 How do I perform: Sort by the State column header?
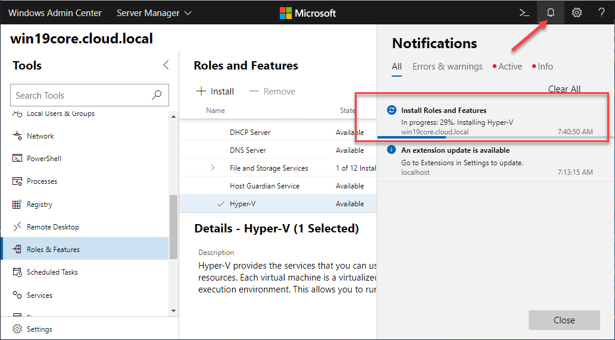pos(348,111)
